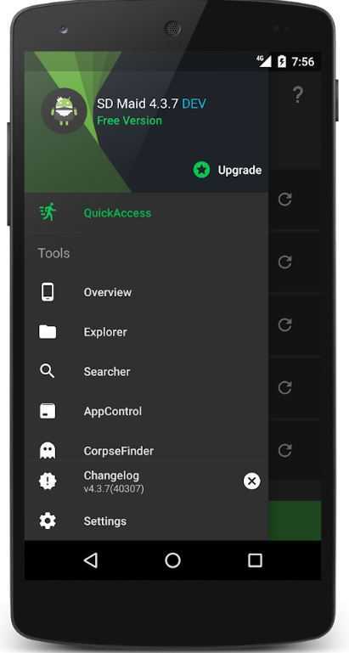Open the Settings gear icon
349x653 pixels.
[x=48, y=521]
